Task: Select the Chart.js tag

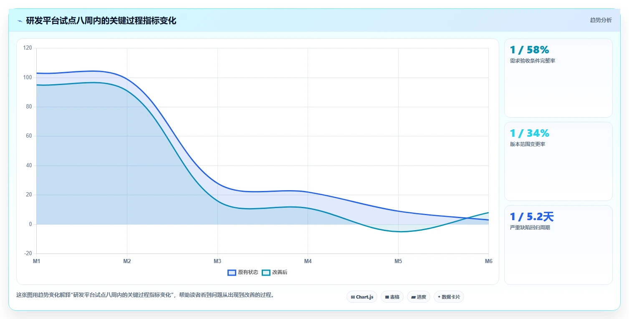Action: coord(362,297)
